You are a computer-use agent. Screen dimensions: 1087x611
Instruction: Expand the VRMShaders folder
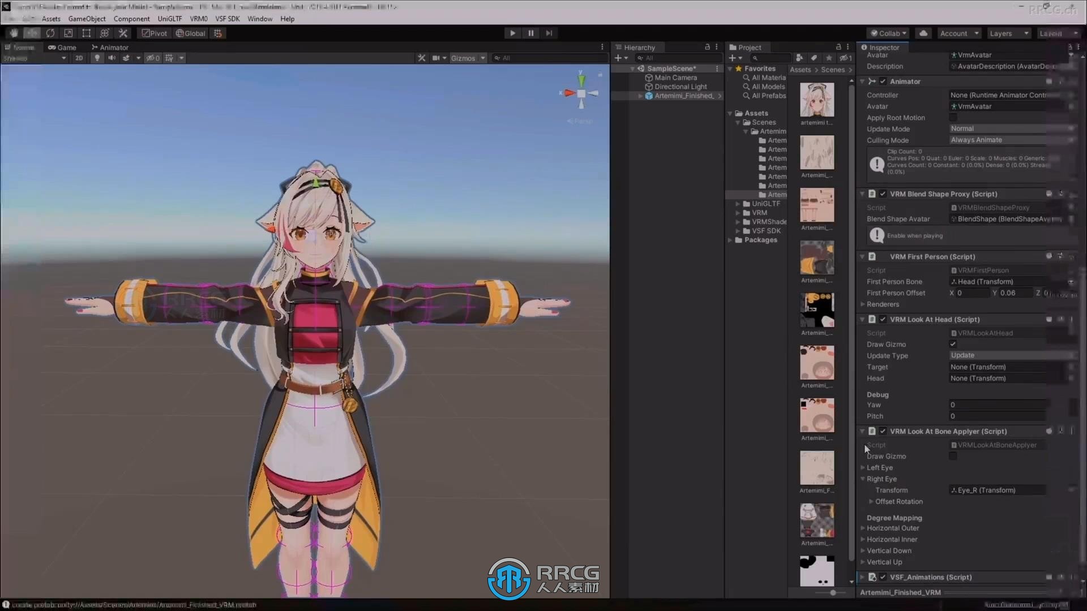tap(738, 222)
